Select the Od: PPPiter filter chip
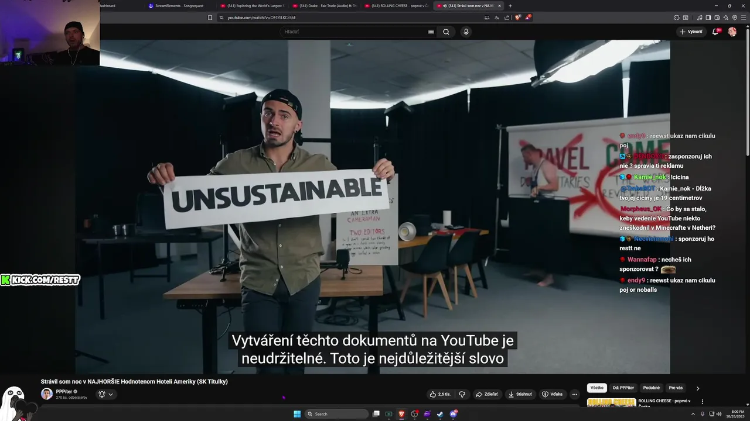The height and width of the screenshot is (421, 750). coord(623,388)
